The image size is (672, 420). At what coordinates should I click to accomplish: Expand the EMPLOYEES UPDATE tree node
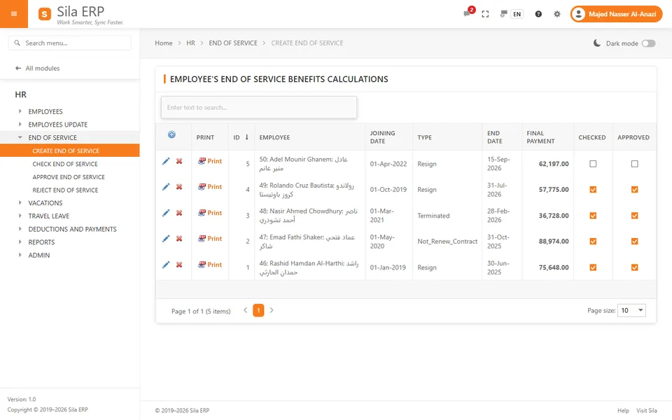tap(20, 125)
